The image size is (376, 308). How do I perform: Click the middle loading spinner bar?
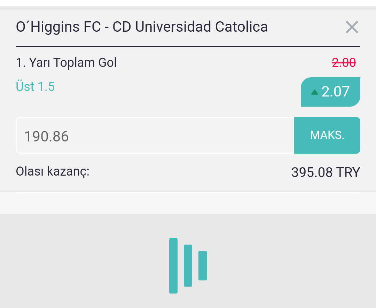(188, 265)
